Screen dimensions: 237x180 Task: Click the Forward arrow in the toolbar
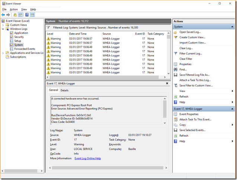pos(8,15)
